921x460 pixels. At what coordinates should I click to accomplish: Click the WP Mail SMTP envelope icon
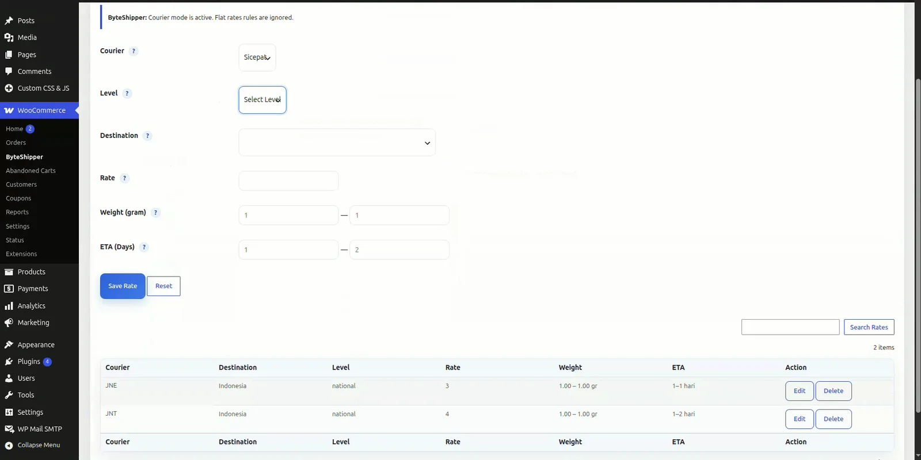(9, 429)
